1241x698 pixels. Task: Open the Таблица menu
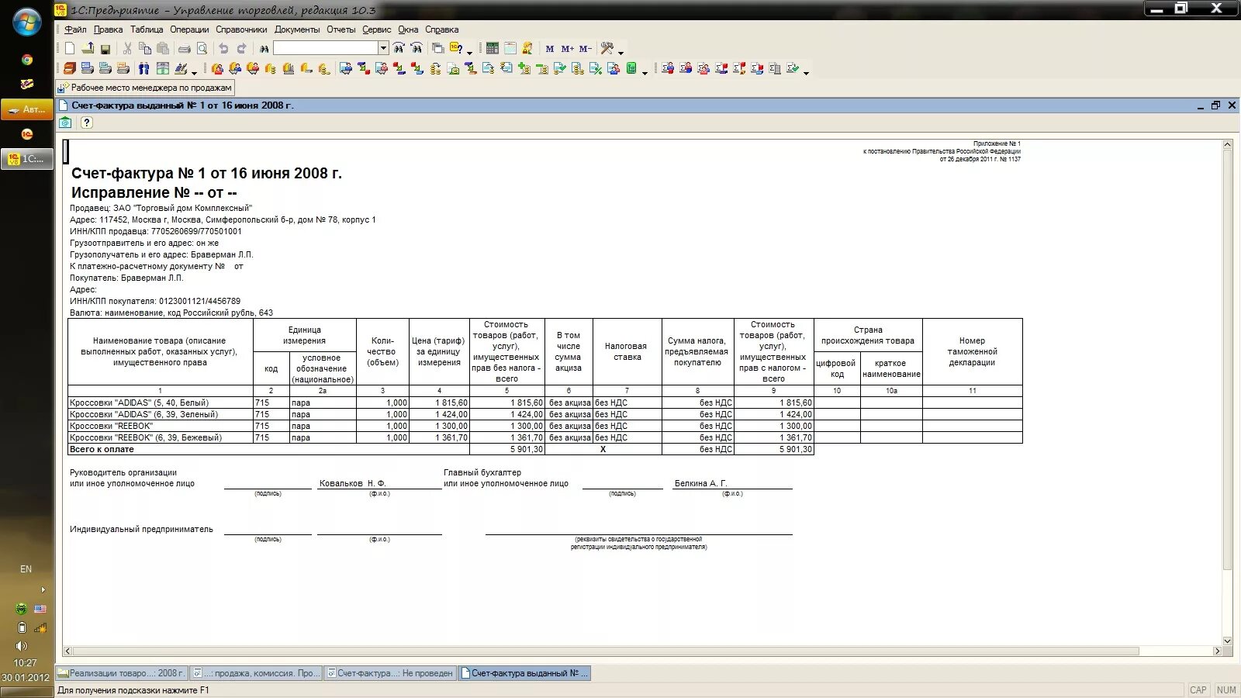147,29
